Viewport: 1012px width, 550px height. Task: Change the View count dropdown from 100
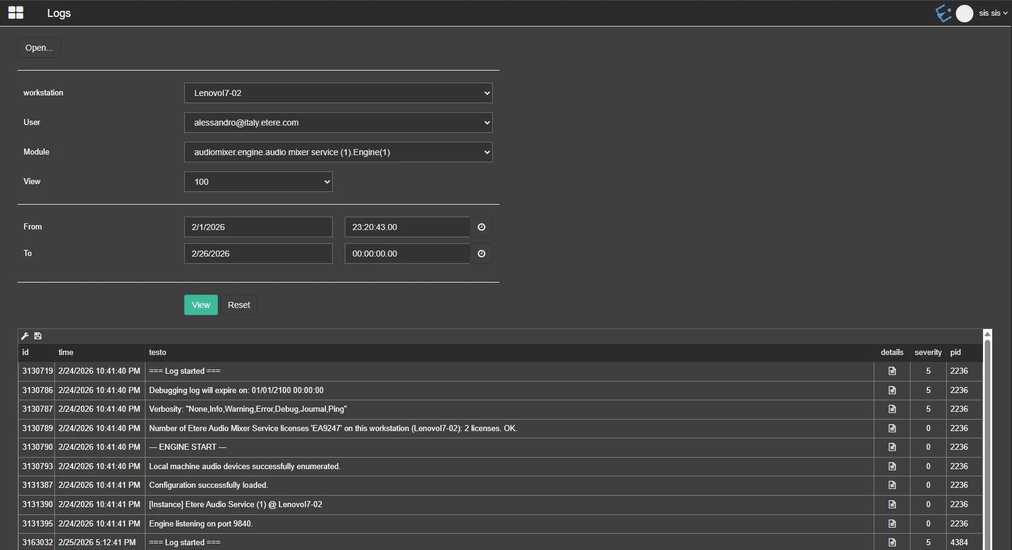[258, 182]
